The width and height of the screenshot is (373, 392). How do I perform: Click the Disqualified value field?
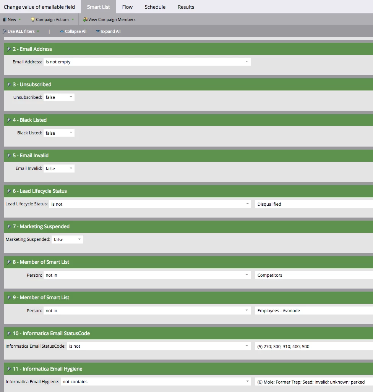pos(314,204)
